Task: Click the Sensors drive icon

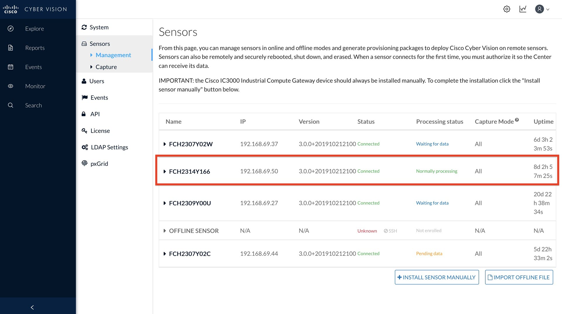Action: [x=84, y=44]
